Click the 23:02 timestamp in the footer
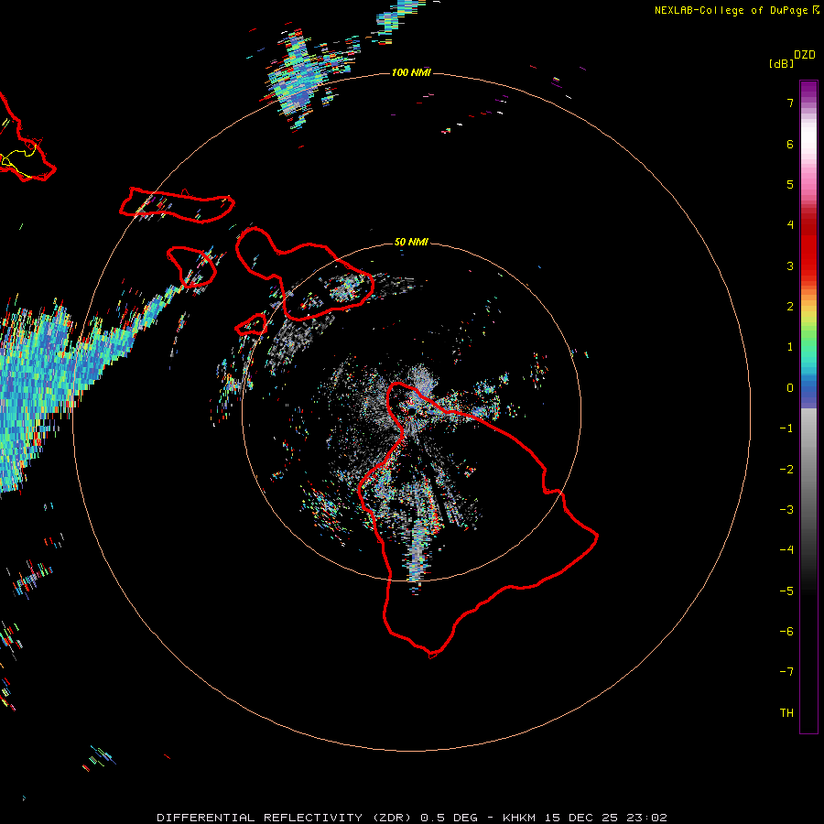 tap(649, 818)
